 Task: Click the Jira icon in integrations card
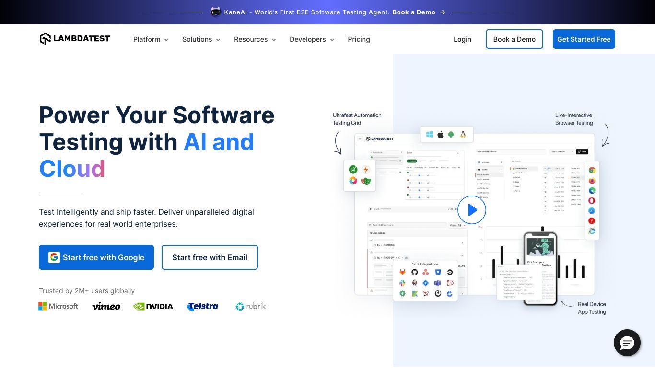click(426, 283)
